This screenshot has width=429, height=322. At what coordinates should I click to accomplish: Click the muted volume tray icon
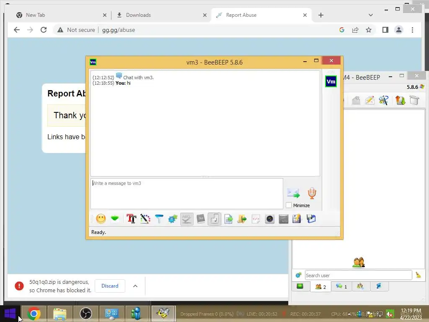390,314
